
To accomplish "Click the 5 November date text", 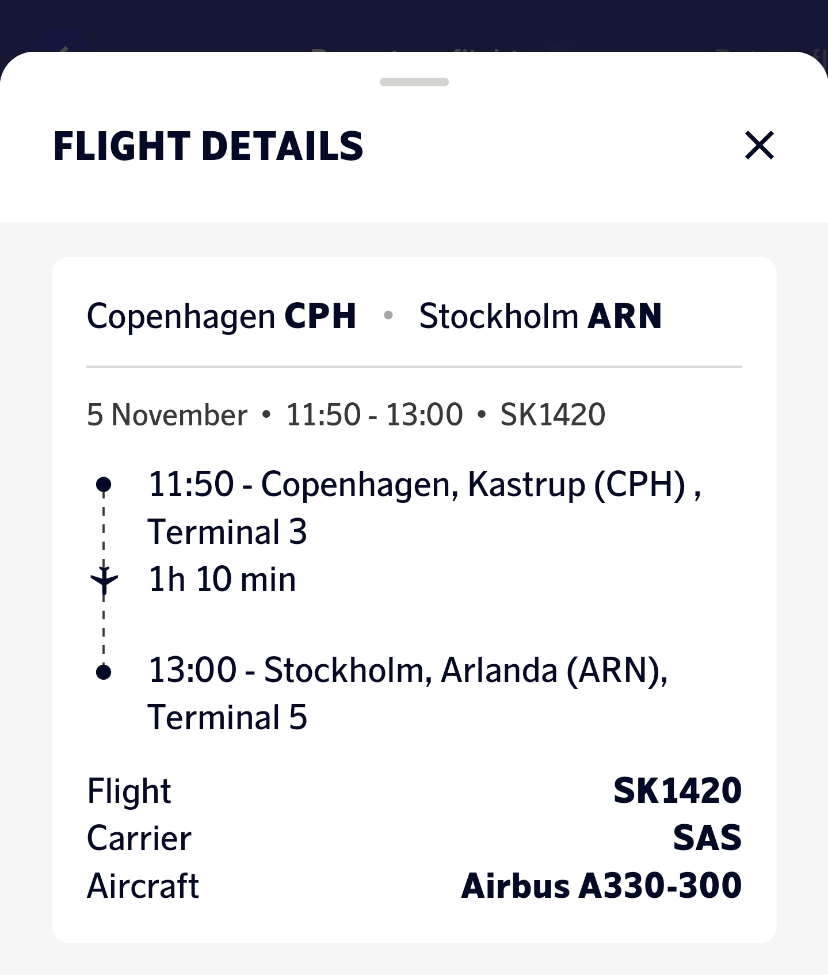I will point(167,414).
